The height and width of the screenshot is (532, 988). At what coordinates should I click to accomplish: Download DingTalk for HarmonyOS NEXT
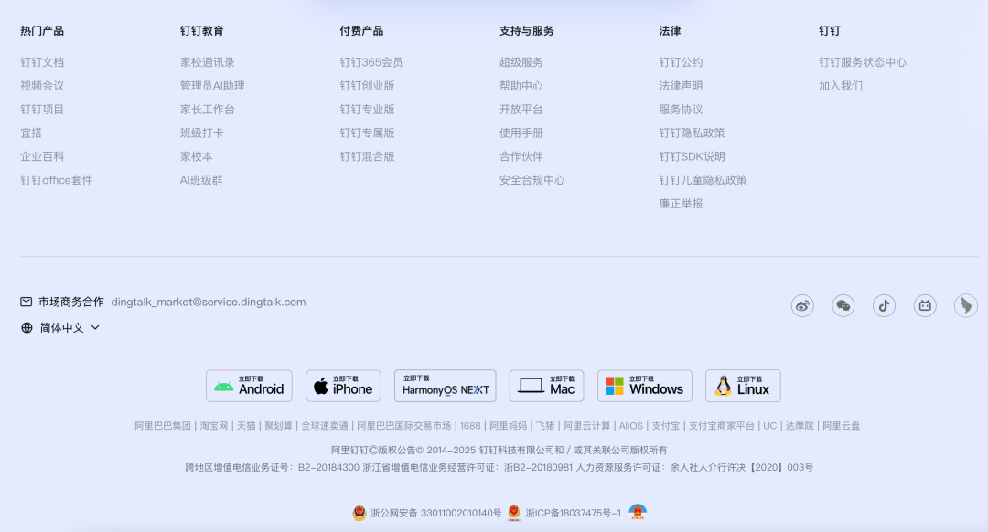pyautogui.click(x=446, y=386)
